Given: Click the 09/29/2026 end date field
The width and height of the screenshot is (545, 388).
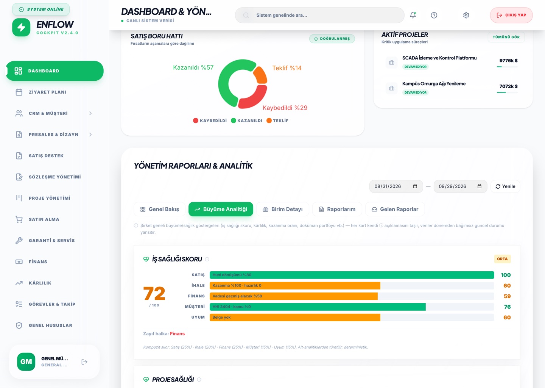Looking at the screenshot, I should [x=460, y=186].
